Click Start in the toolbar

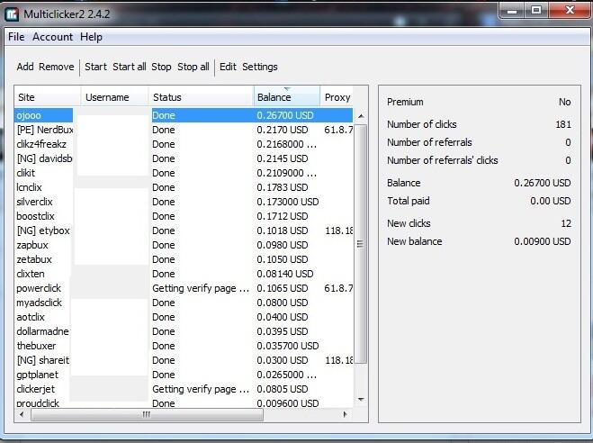(95, 67)
